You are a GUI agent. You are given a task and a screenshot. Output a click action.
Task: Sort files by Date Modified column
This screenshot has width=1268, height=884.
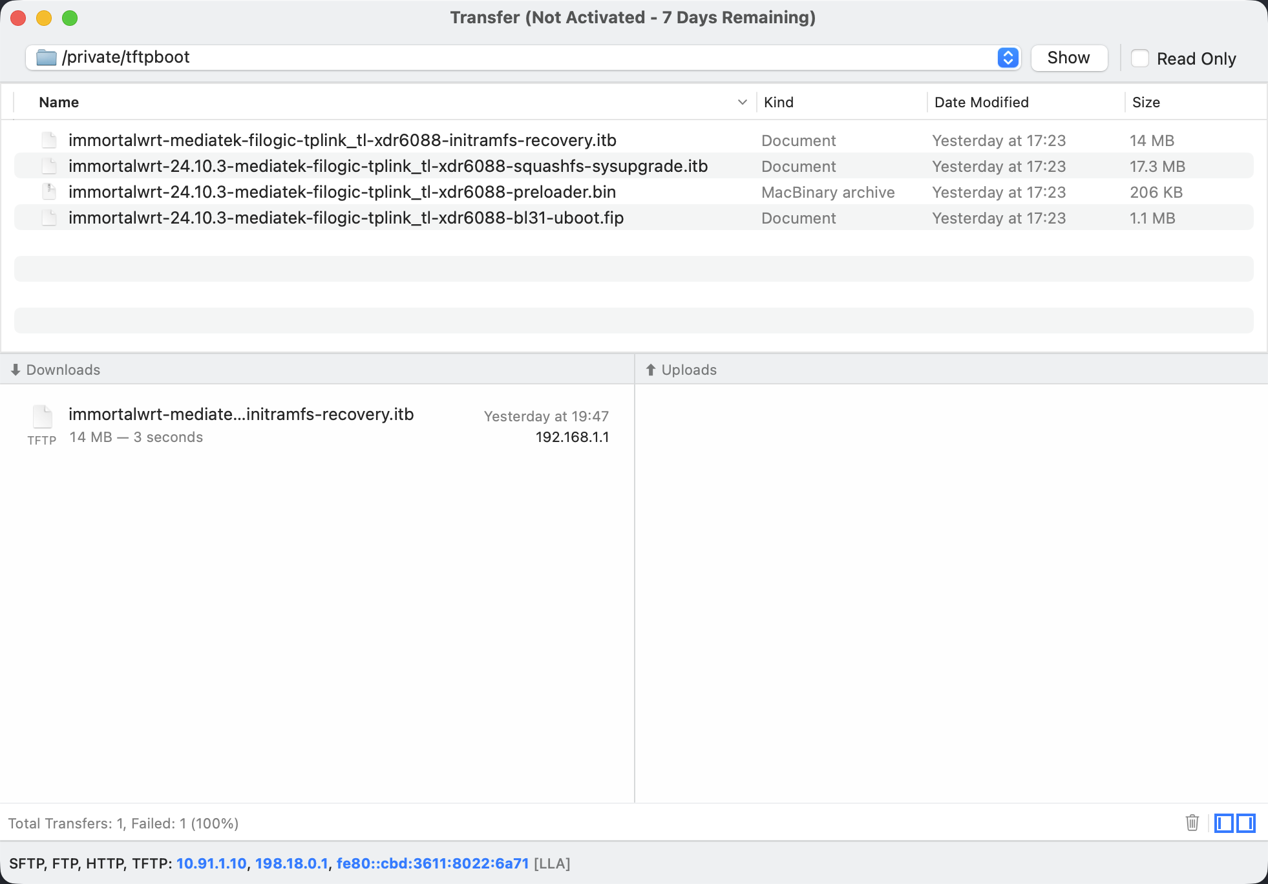(981, 102)
